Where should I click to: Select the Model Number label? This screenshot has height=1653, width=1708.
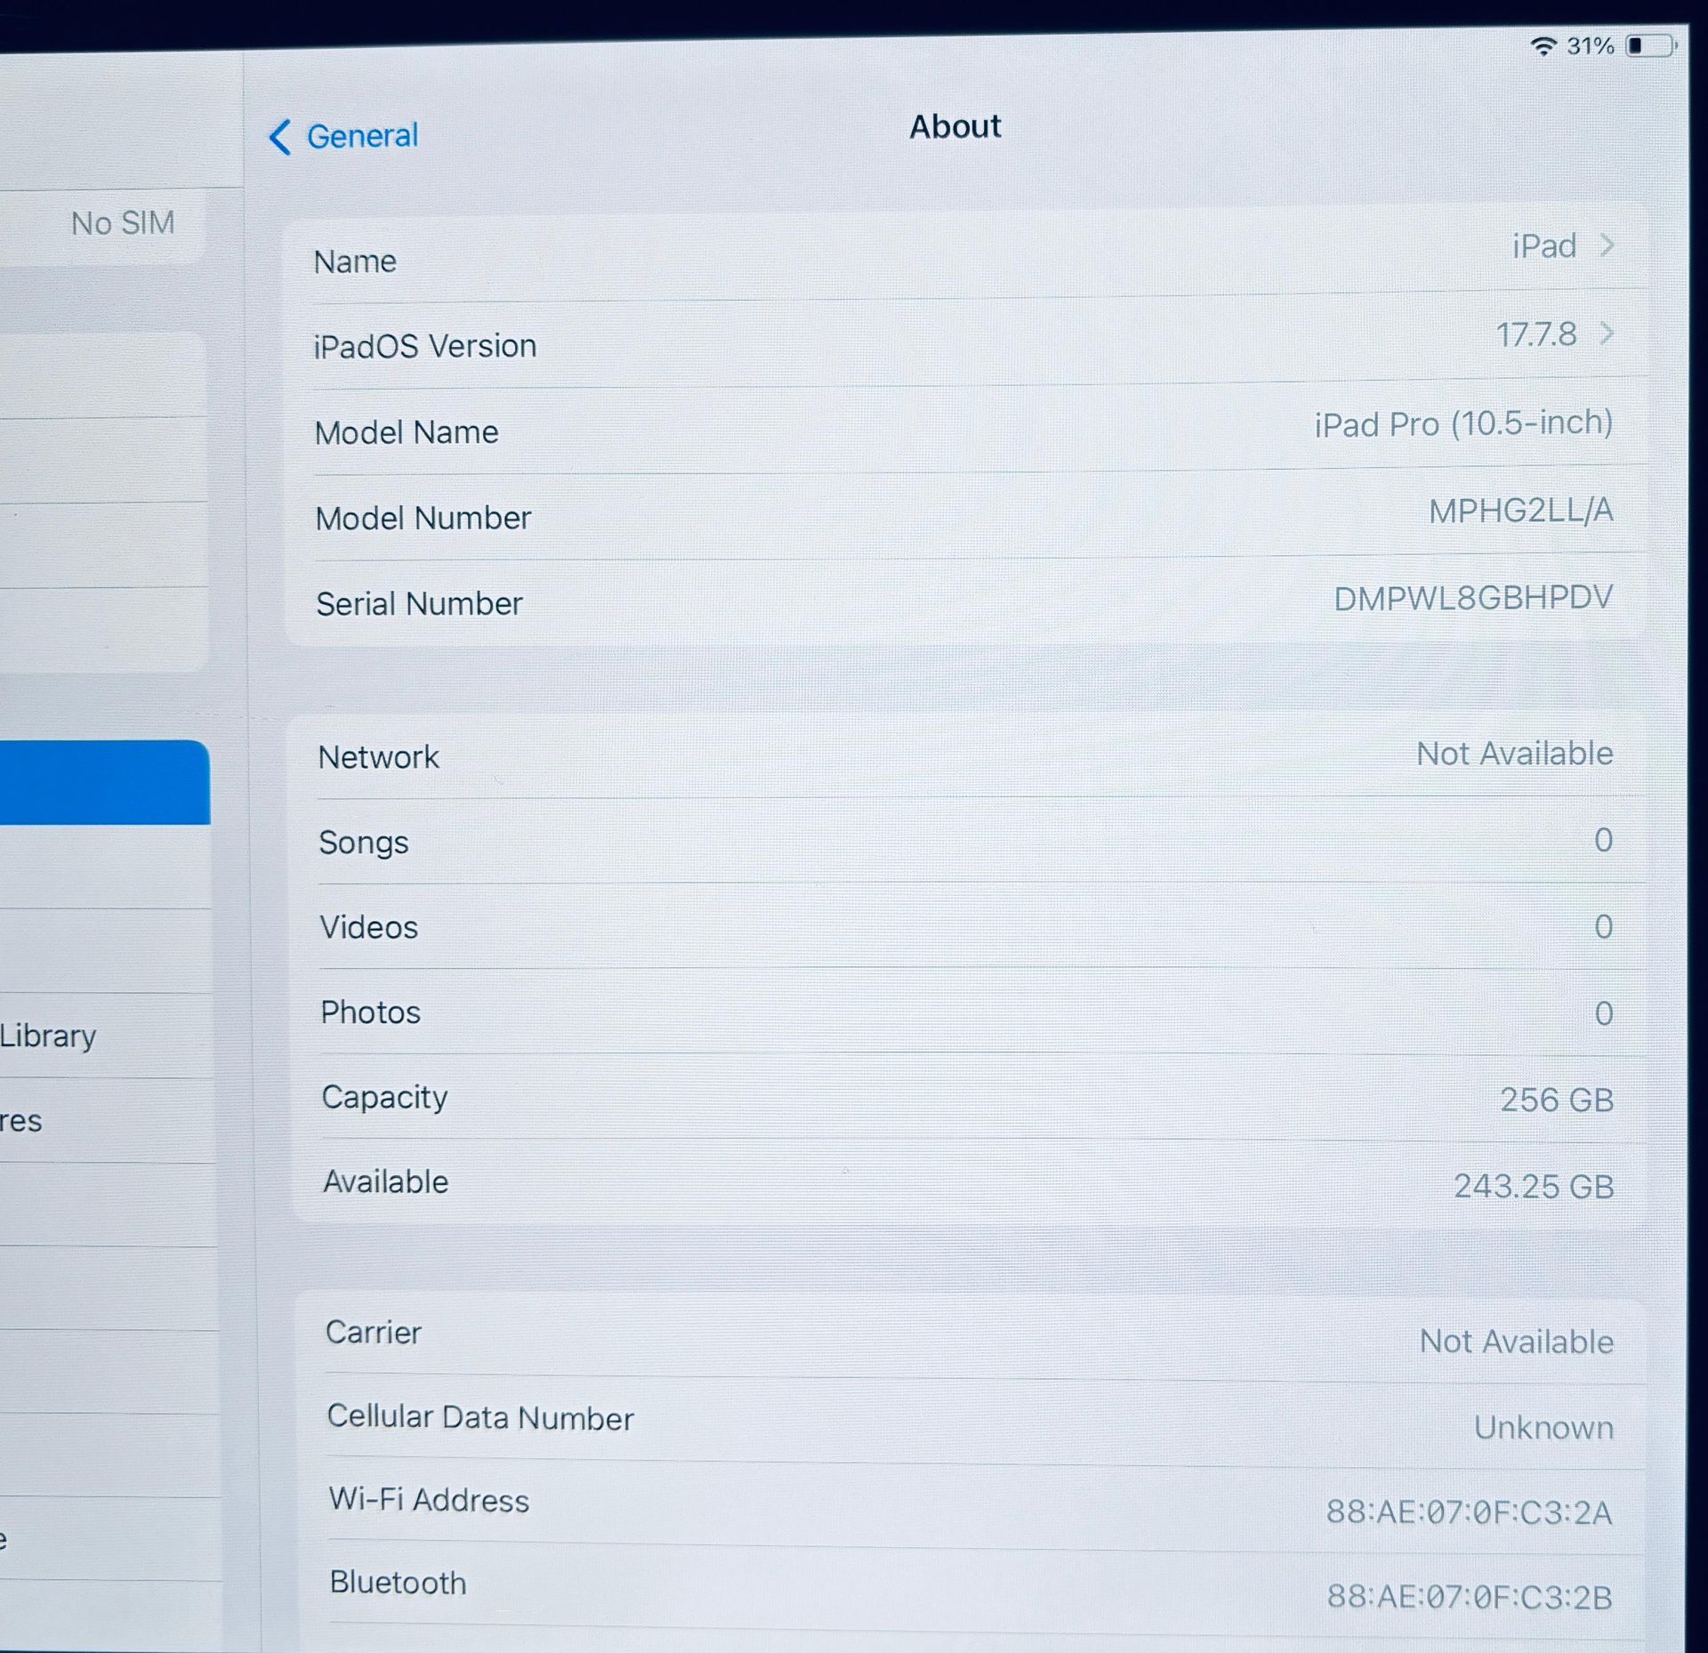click(423, 518)
